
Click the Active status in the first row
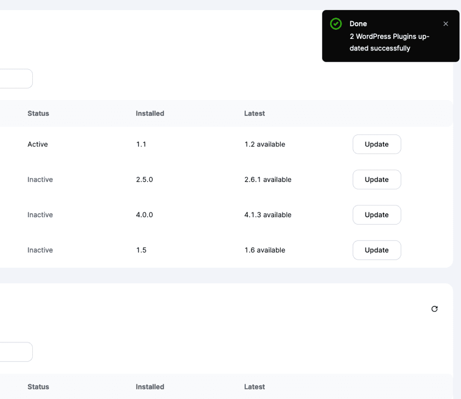click(38, 144)
